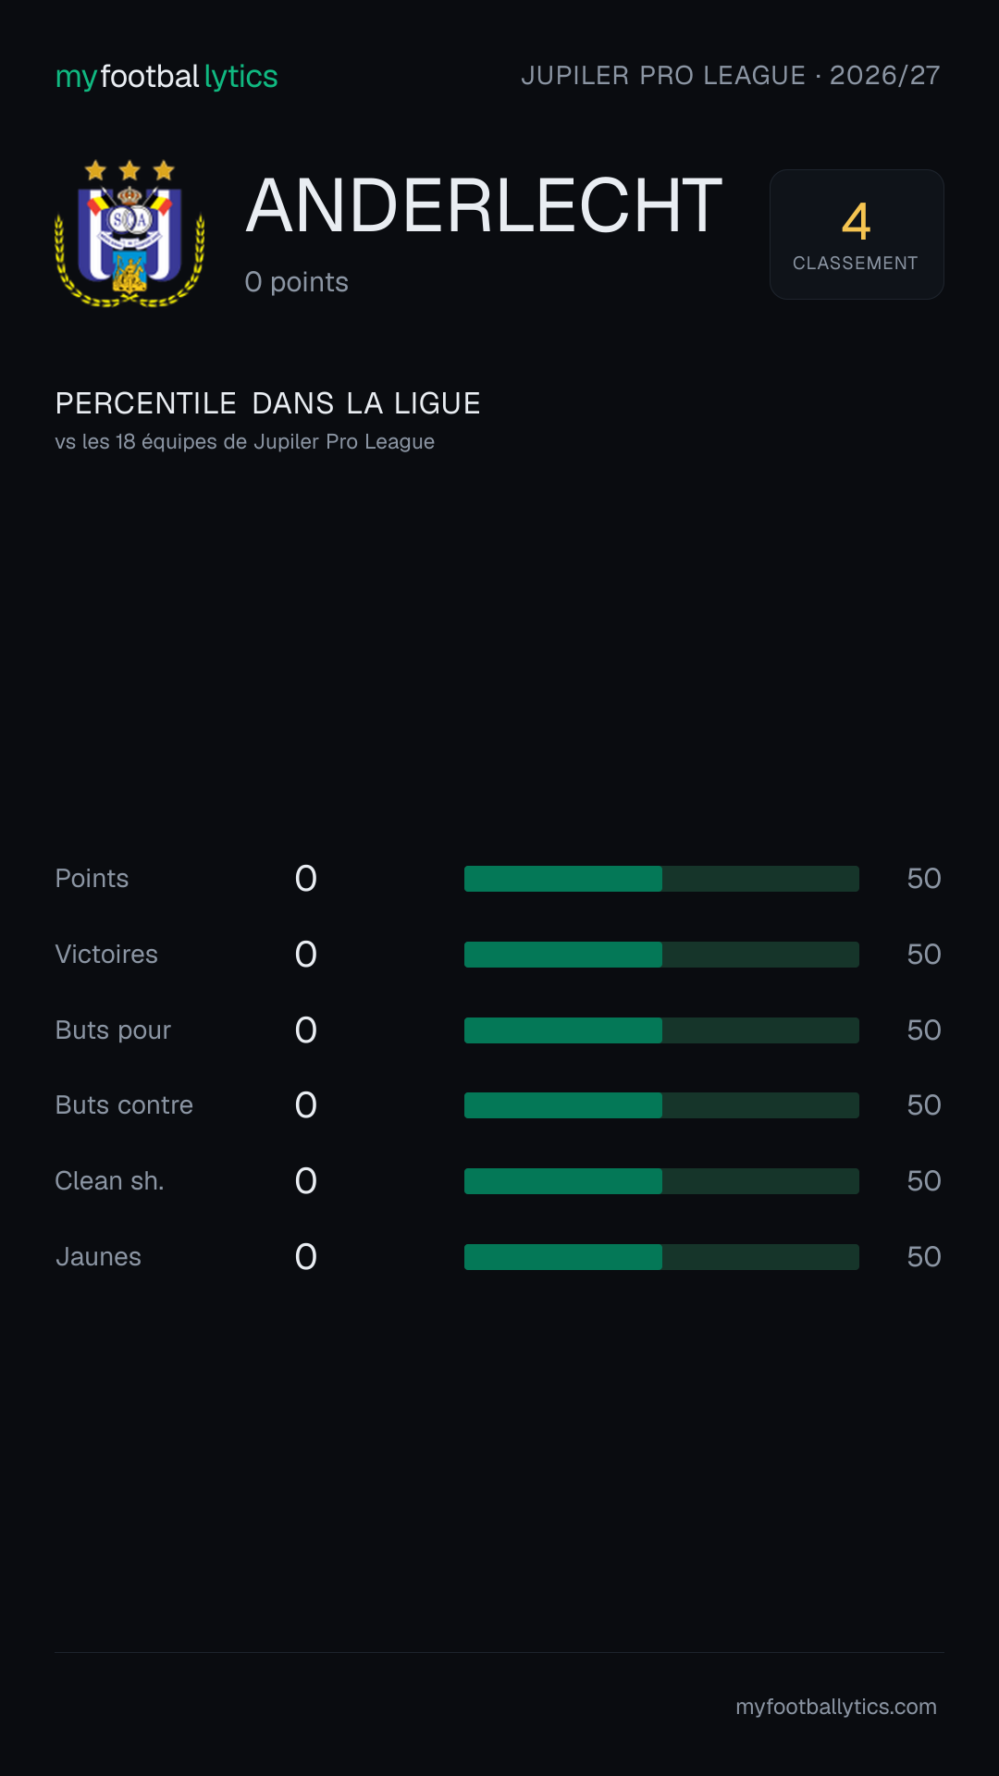Click the Victoires percentile bar

pyautogui.click(x=661, y=955)
